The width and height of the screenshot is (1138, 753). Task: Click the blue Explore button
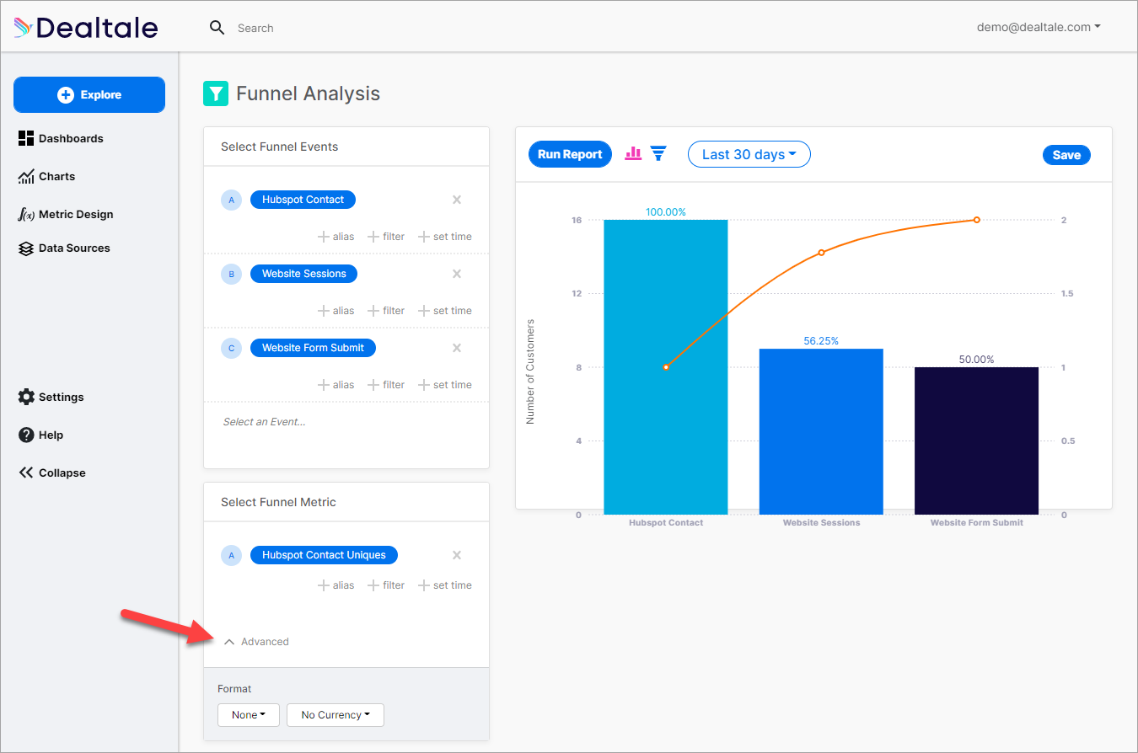click(x=89, y=94)
